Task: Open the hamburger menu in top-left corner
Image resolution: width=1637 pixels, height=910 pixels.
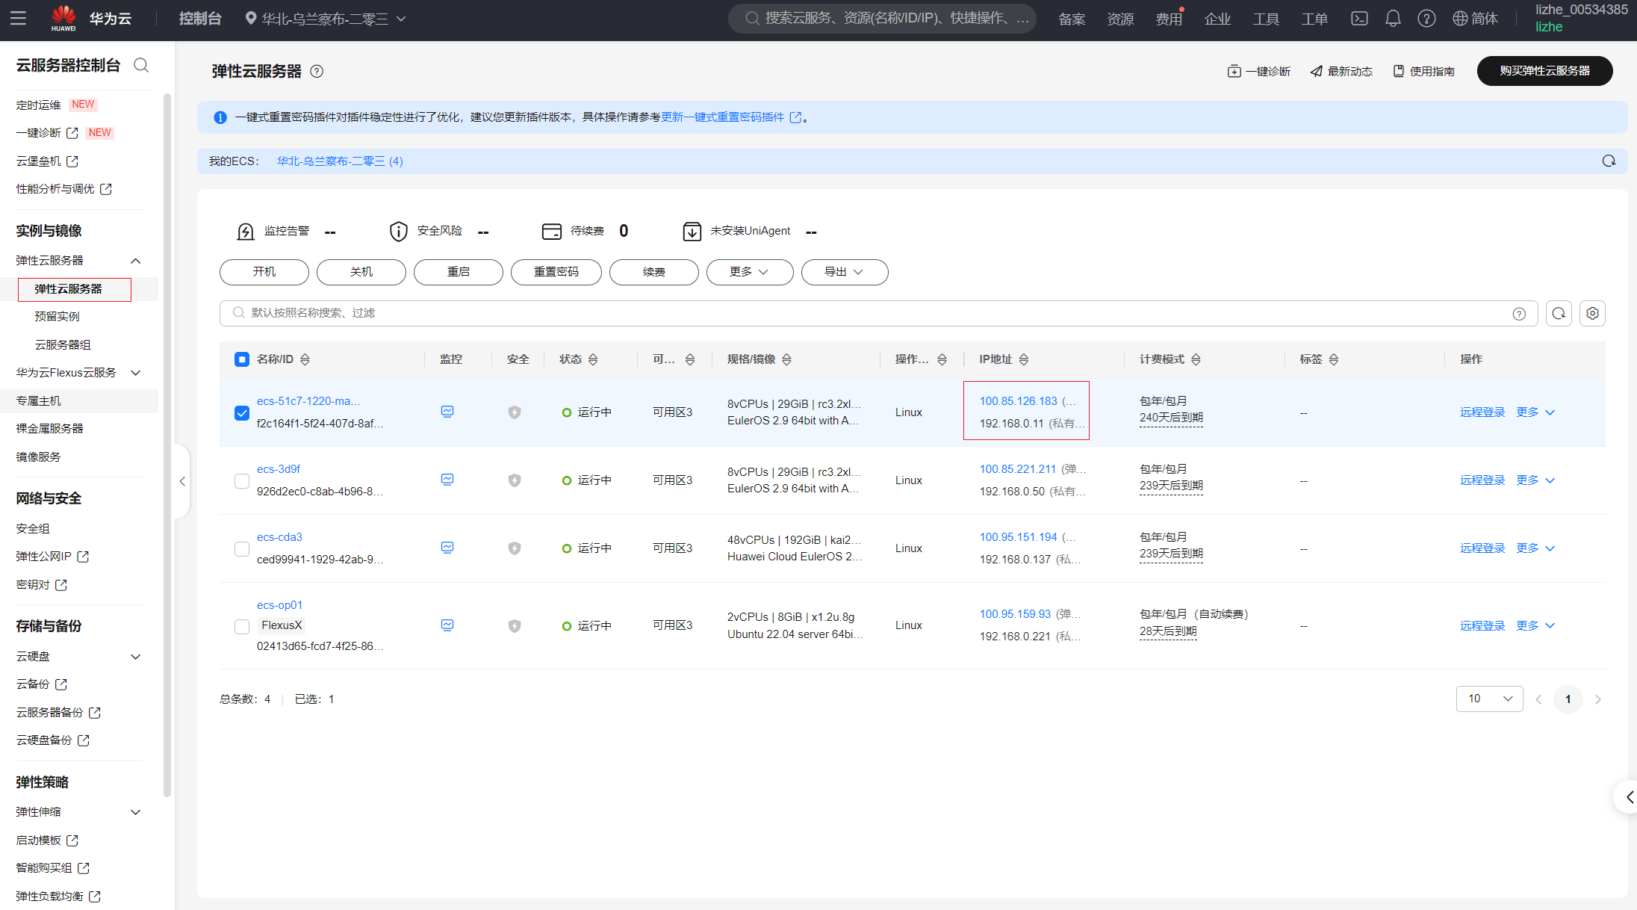Action: pyautogui.click(x=18, y=19)
